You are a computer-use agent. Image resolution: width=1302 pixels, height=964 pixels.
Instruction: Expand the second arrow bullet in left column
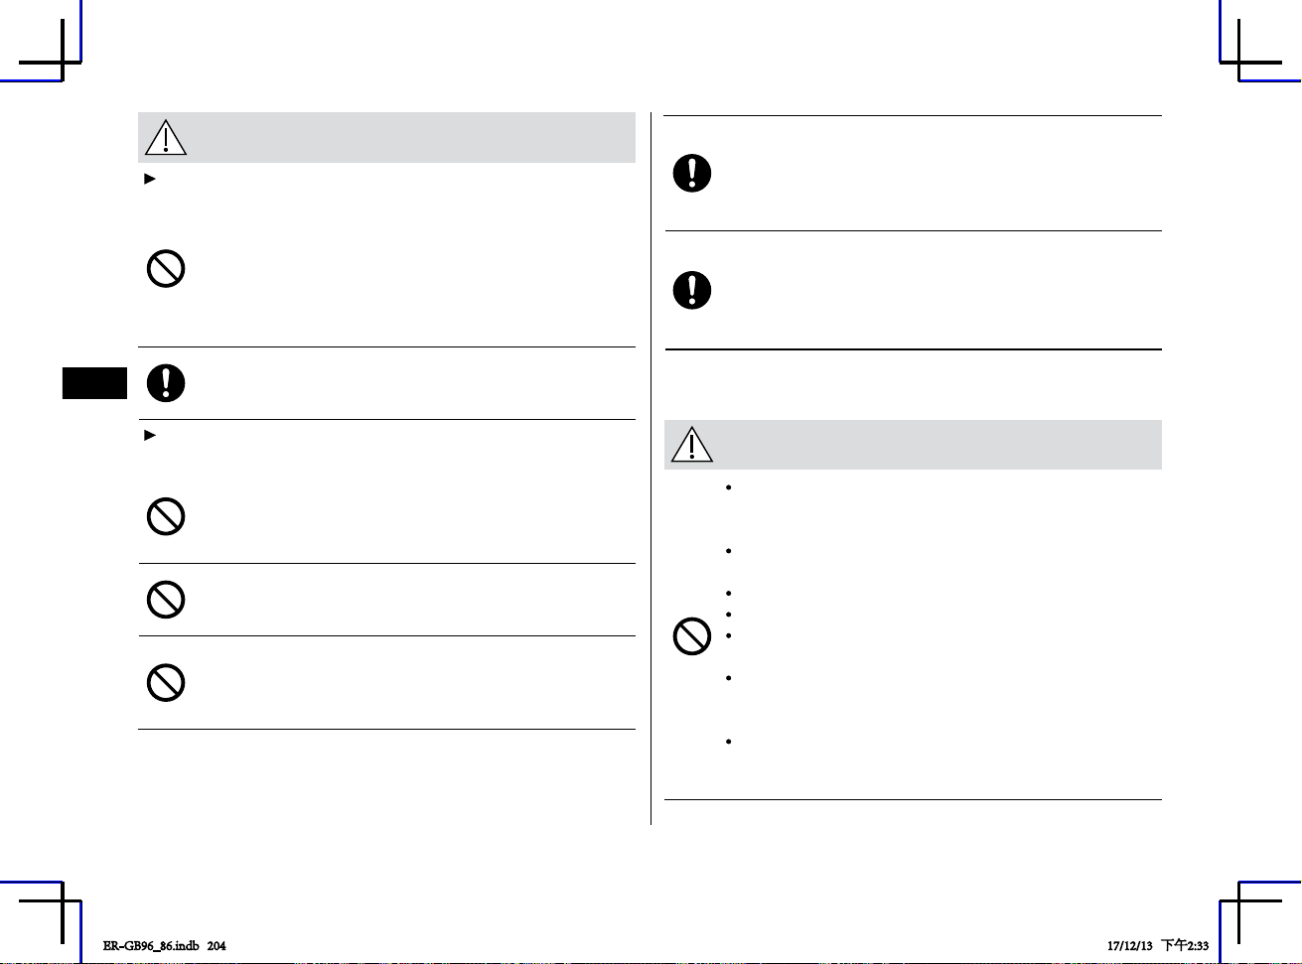tap(150, 435)
